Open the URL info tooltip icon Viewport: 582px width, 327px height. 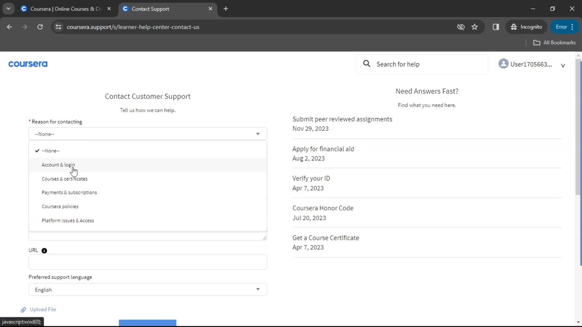[x=44, y=251]
